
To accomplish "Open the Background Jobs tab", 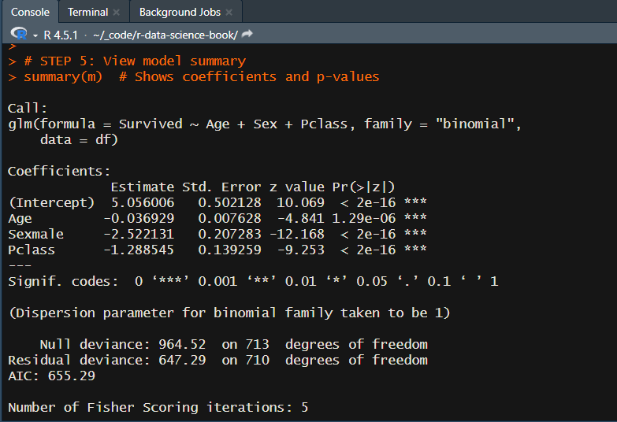I will point(180,12).
